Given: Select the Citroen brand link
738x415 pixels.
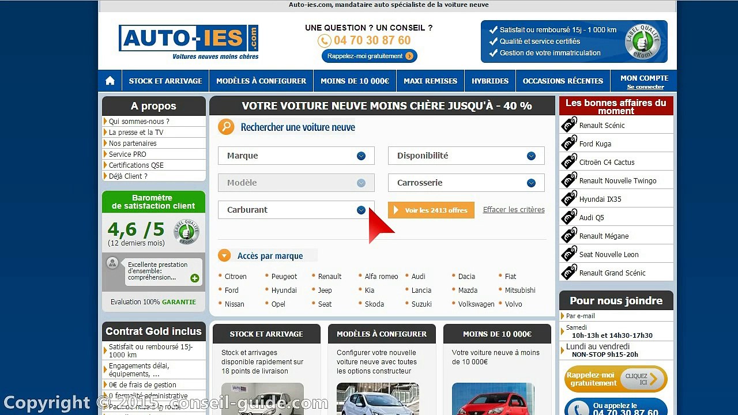Looking at the screenshot, I should tap(235, 277).
